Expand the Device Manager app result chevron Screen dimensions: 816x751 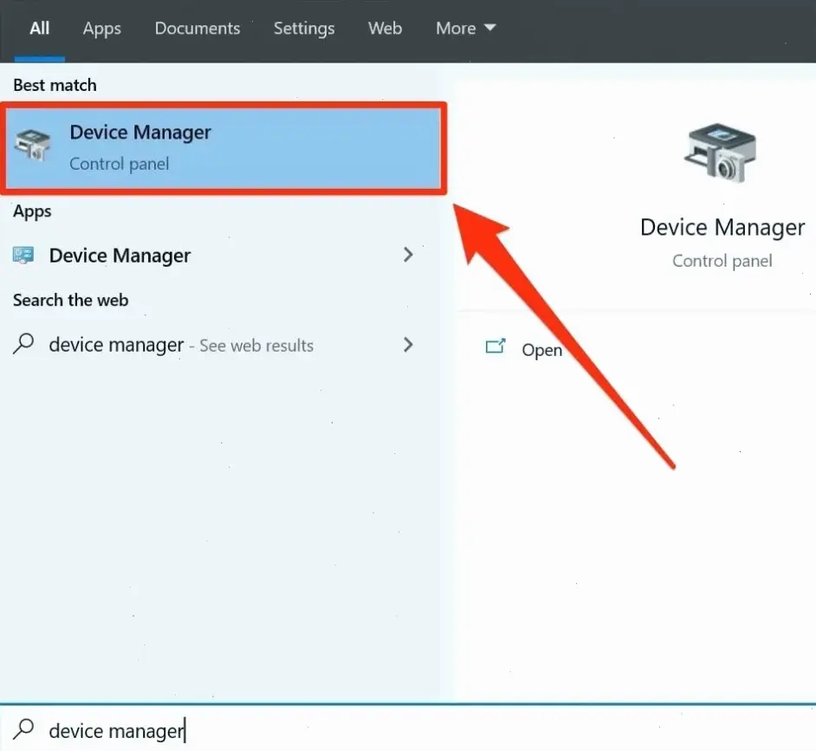(x=408, y=256)
